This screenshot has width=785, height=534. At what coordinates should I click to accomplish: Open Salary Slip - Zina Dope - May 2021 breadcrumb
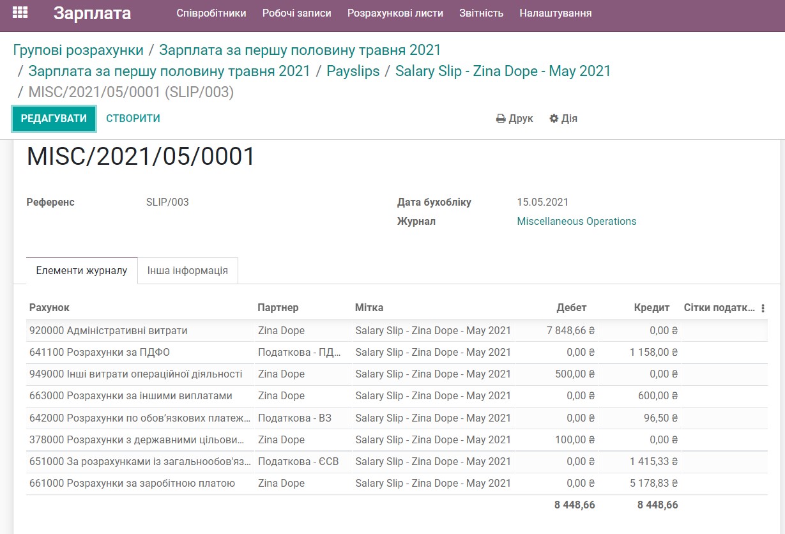[x=503, y=71]
